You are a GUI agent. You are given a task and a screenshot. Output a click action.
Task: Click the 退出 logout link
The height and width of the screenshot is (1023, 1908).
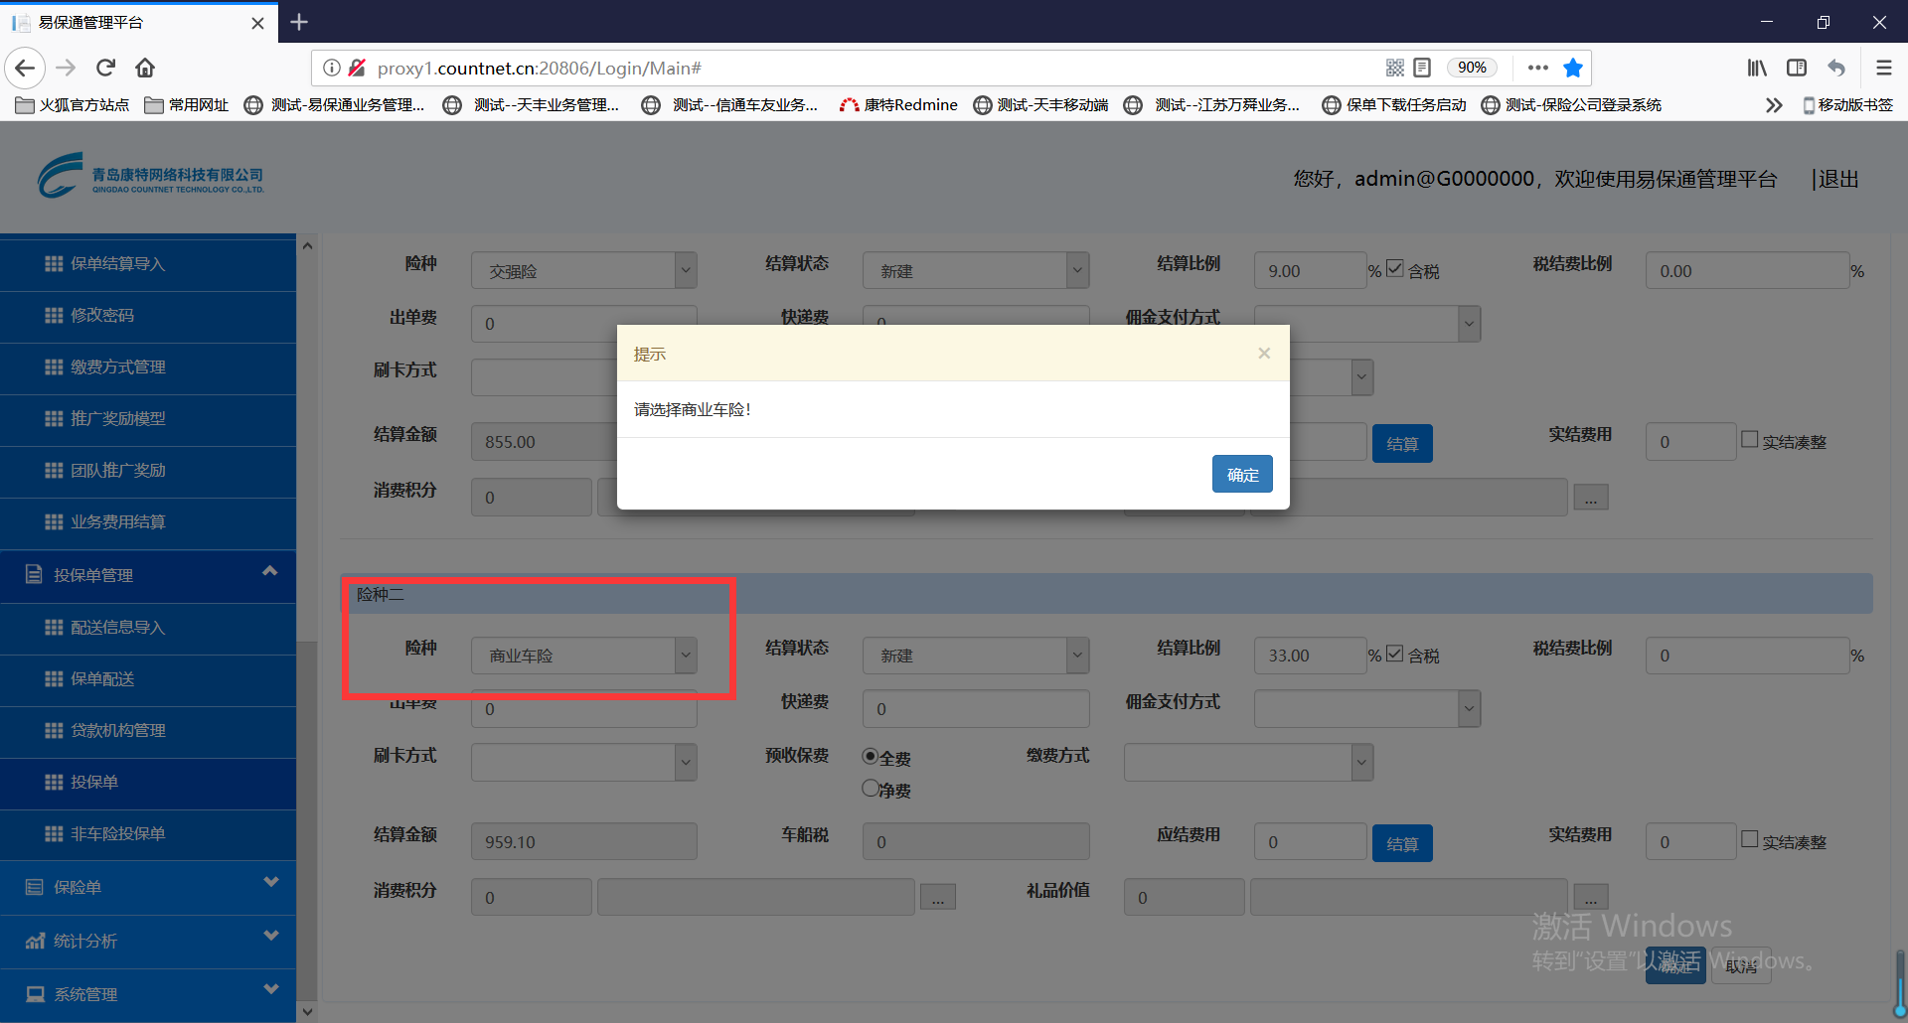[1838, 179]
